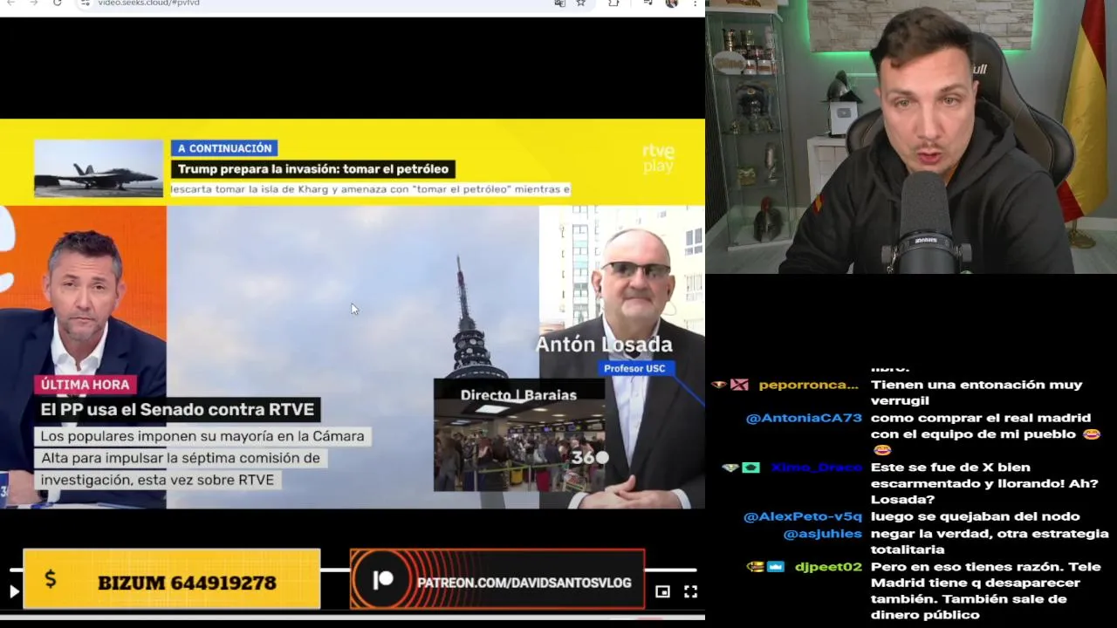This screenshot has width=1117, height=628.
Task: Click the scrolling ticker about isla de Kharg
Action: pyautogui.click(x=370, y=189)
